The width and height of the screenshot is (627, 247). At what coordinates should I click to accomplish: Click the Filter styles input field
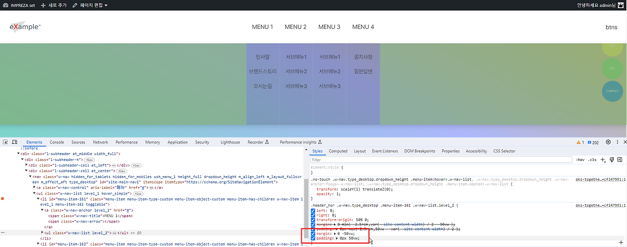[441, 160]
